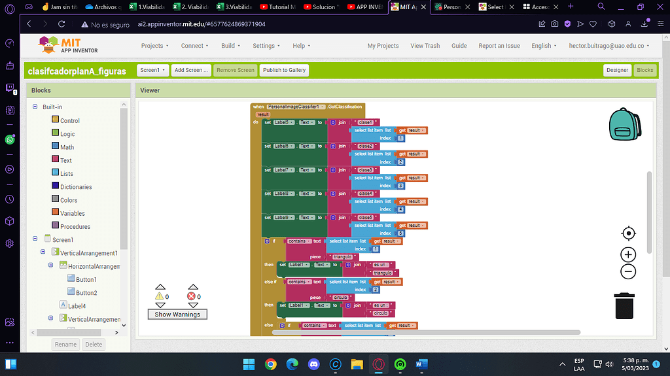The width and height of the screenshot is (670, 376).
Task: Collapse the VerticalArrangement1 node
Action: [43, 252]
